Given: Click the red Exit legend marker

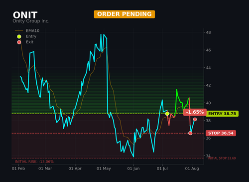Looking at the screenshot, I should point(19,42).
